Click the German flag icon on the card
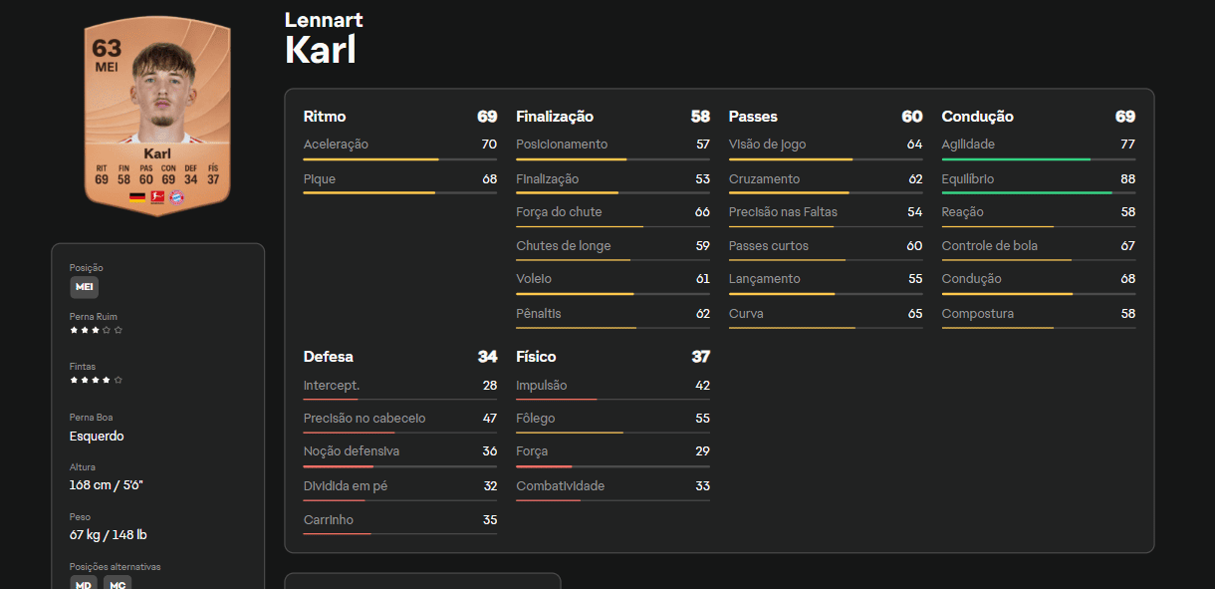The image size is (1215, 589). click(x=137, y=197)
